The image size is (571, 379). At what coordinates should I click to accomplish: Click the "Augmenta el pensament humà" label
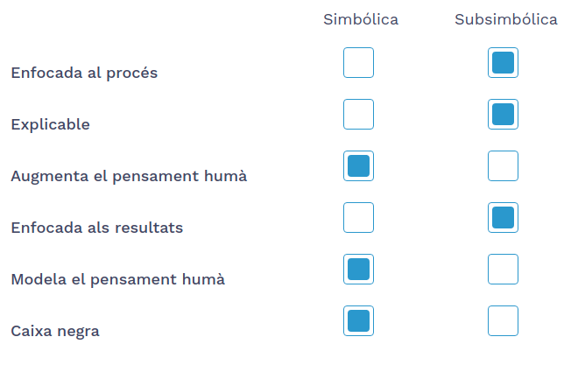pos(129,176)
